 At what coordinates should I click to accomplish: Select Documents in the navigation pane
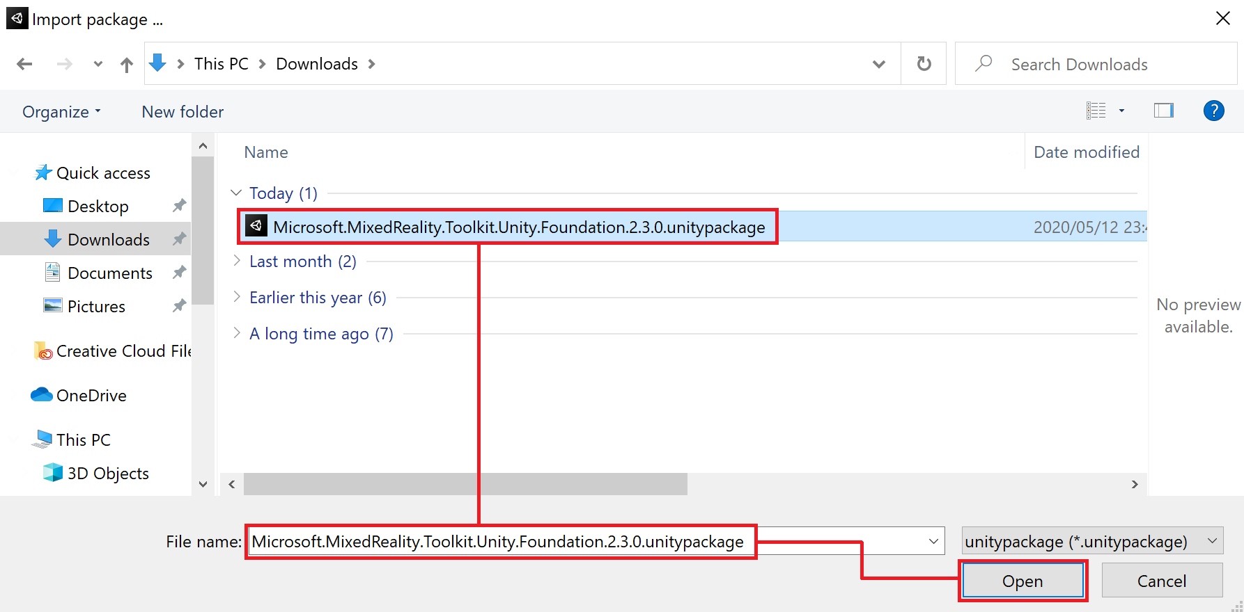tap(110, 273)
